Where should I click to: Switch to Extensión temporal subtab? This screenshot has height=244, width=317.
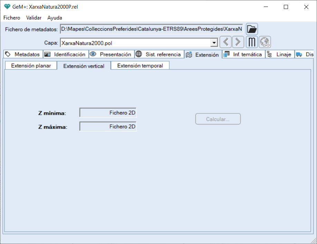pos(140,66)
